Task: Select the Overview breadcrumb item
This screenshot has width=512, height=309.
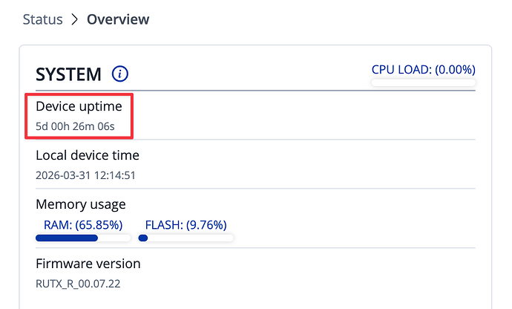Action: (118, 19)
